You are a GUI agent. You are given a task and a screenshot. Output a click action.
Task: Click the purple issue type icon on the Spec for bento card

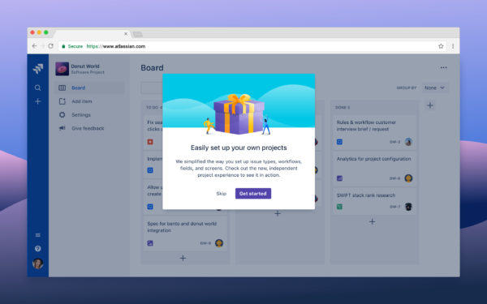[x=150, y=243]
